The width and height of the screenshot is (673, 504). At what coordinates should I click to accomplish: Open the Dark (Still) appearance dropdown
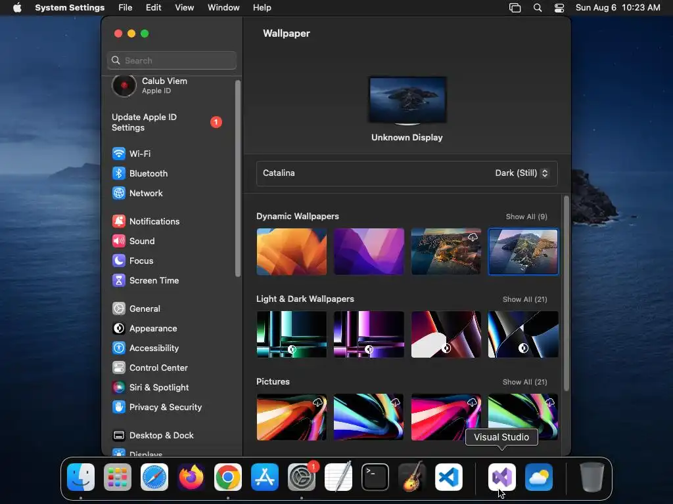point(521,173)
